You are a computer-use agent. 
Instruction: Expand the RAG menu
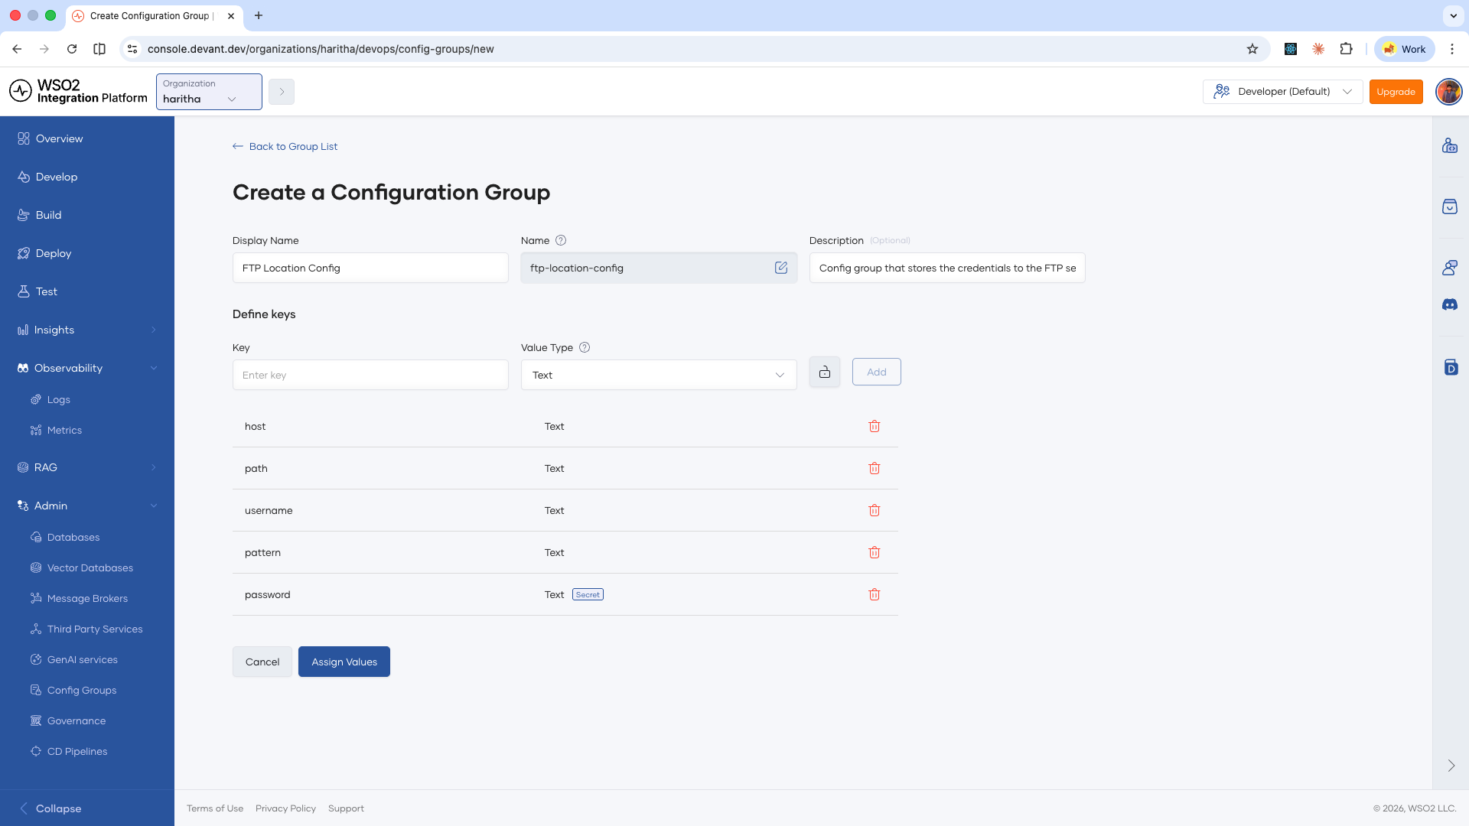click(x=87, y=467)
